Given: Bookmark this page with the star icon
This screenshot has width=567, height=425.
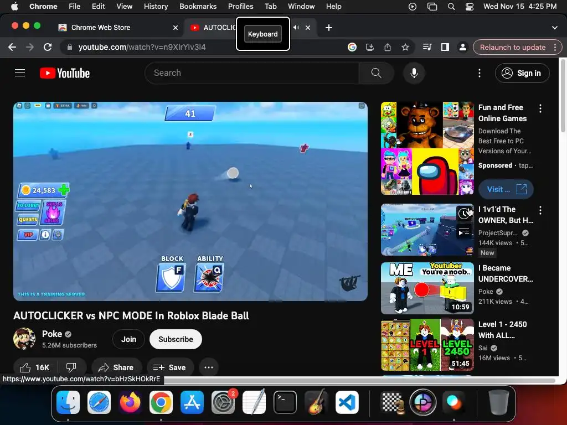Looking at the screenshot, I should [x=405, y=47].
